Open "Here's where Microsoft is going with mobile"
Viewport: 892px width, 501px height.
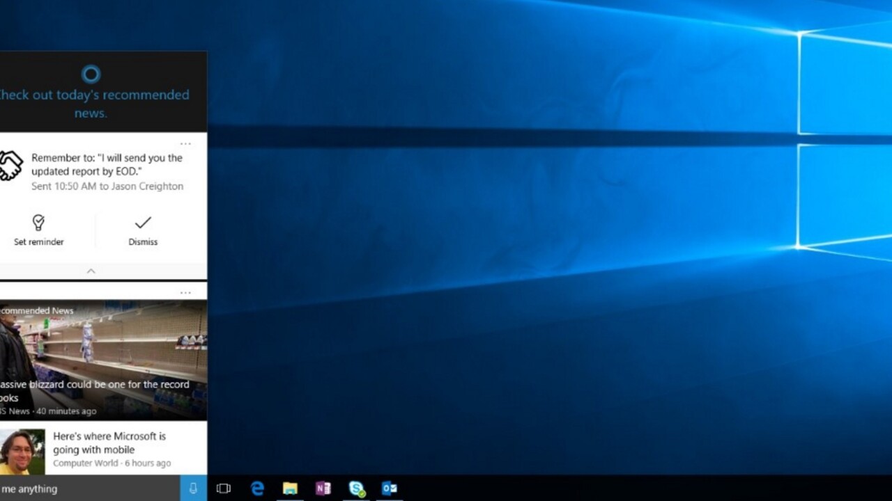109,443
